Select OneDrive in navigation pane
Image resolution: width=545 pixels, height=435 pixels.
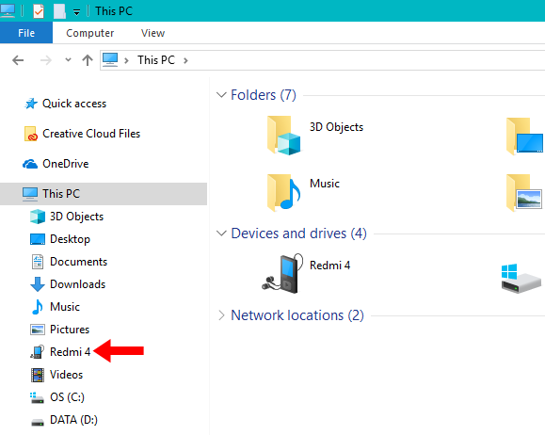[56, 164]
